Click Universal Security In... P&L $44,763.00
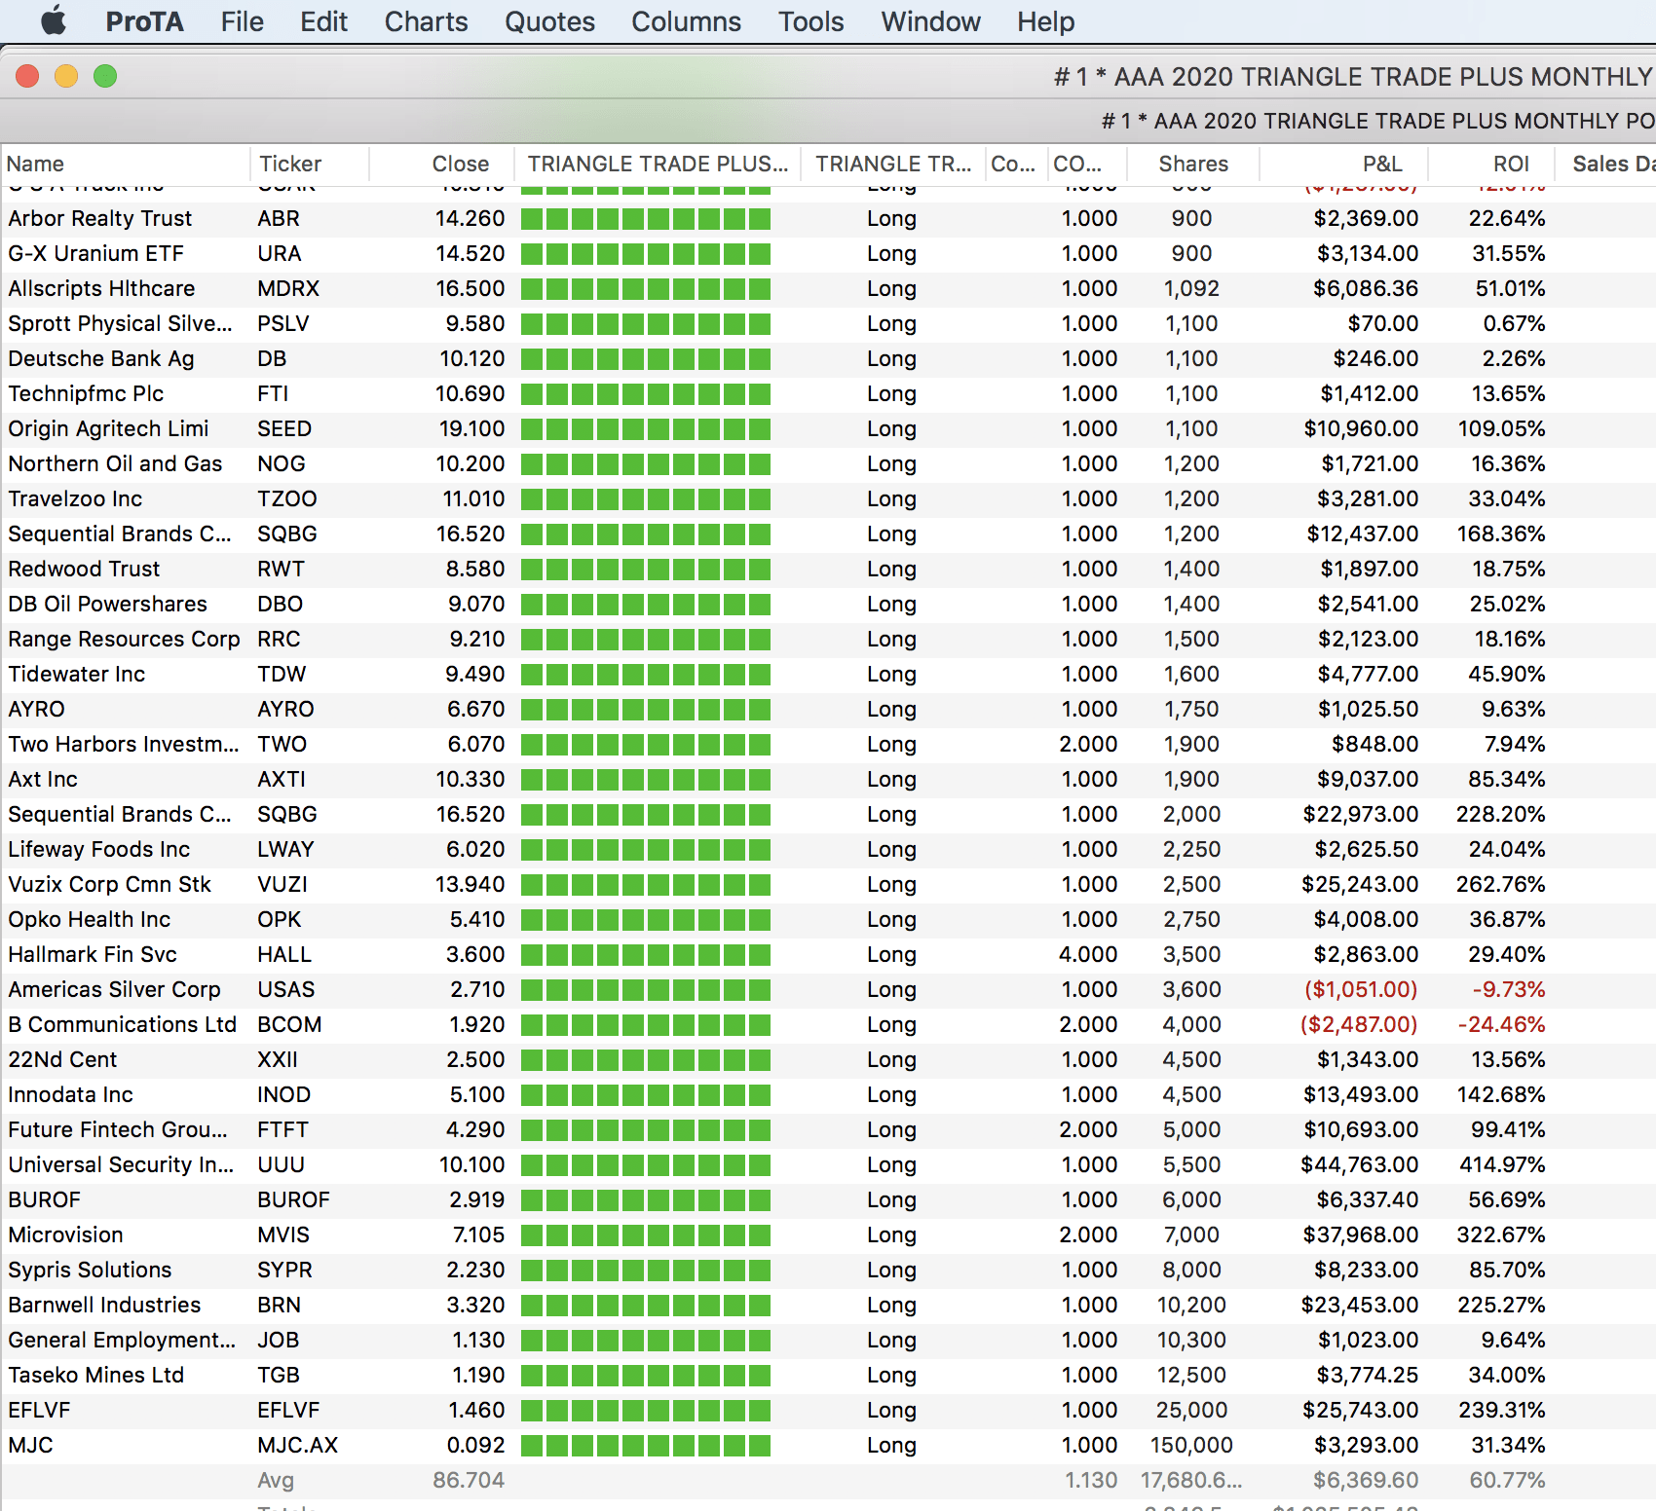Image resolution: width=1656 pixels, height=1511 pixels. (x=1360, y=1164)
